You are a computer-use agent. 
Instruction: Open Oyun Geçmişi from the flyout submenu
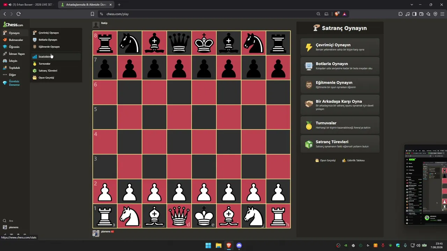(x=56, y=78)
